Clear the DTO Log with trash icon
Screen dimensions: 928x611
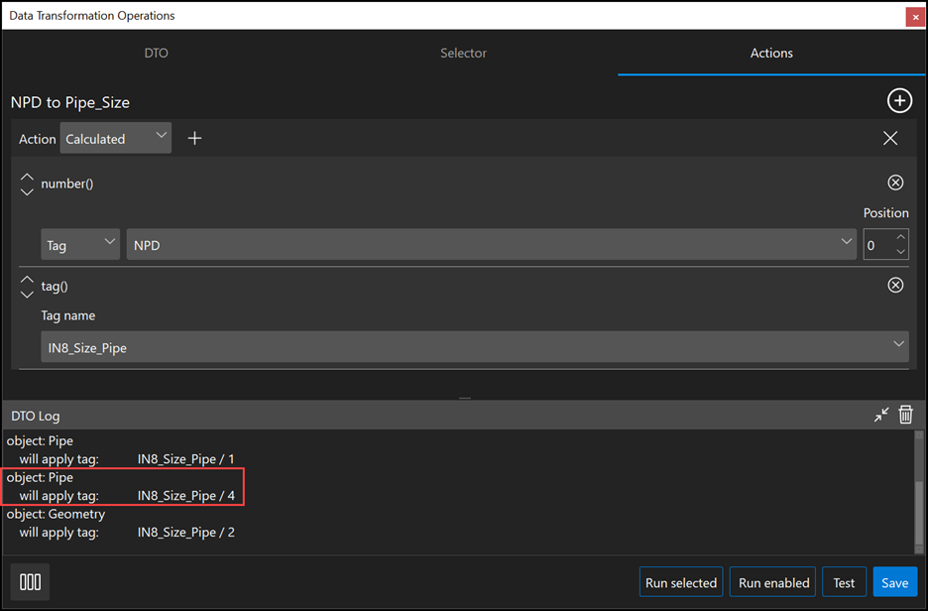905,415
